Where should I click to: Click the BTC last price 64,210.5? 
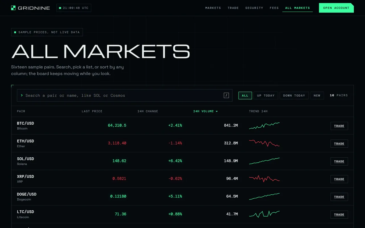[117, 125]
